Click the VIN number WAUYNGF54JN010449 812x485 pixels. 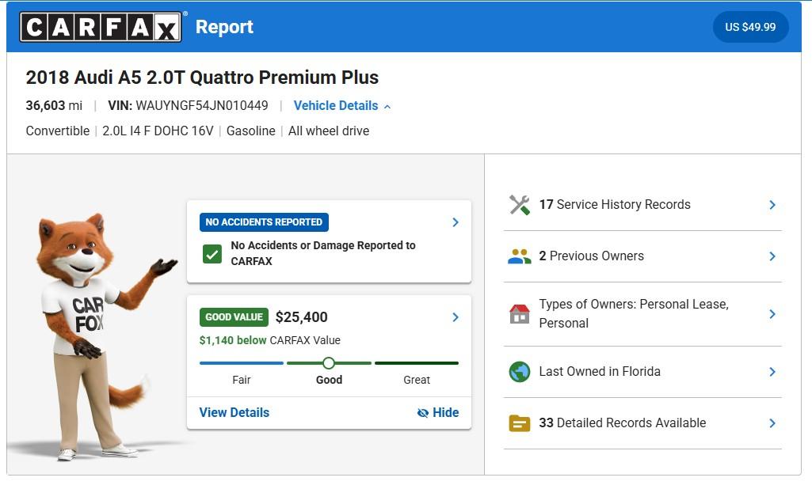[x=202, y=105]
